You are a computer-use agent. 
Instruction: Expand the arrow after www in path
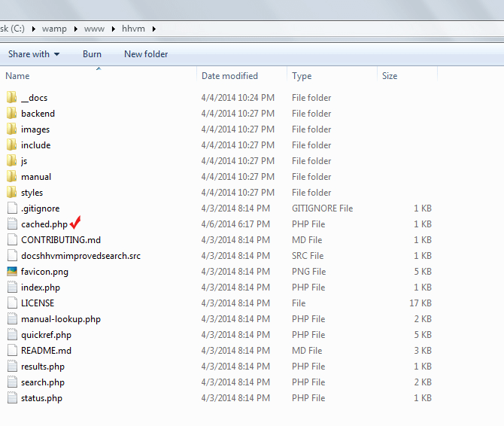(114, 29)
